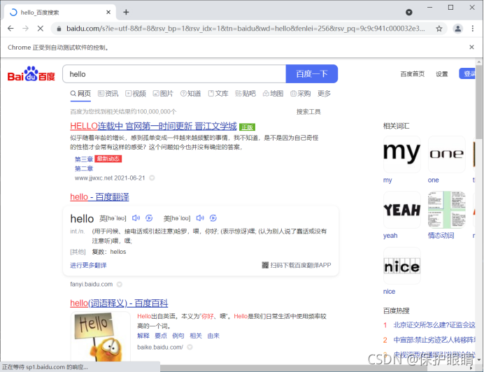484x372 pixels.
Task: Bookmark this page with star icon
Action: 439,29
